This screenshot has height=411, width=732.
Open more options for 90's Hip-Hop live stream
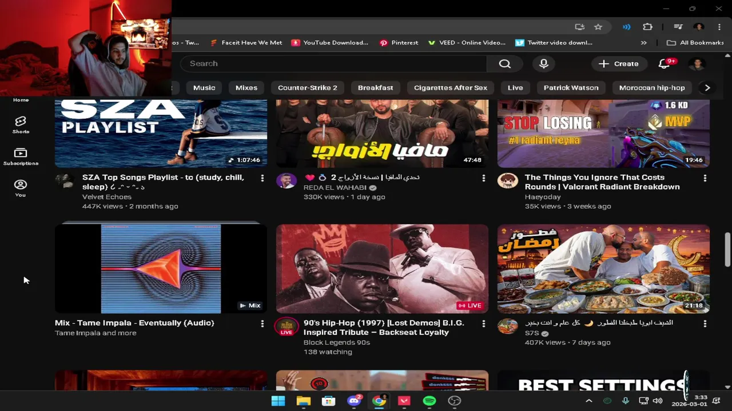484,324
